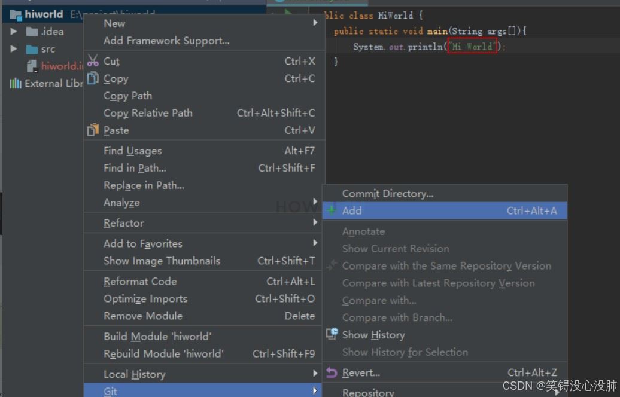Click the Show History icon
620x397 pixels.
pos(332,335)
